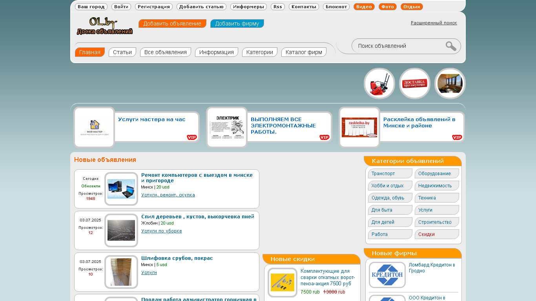The height and width of the screenshot is (301, 536).
Task: Switch to the Статьи tab
Action: click(122, 52)
